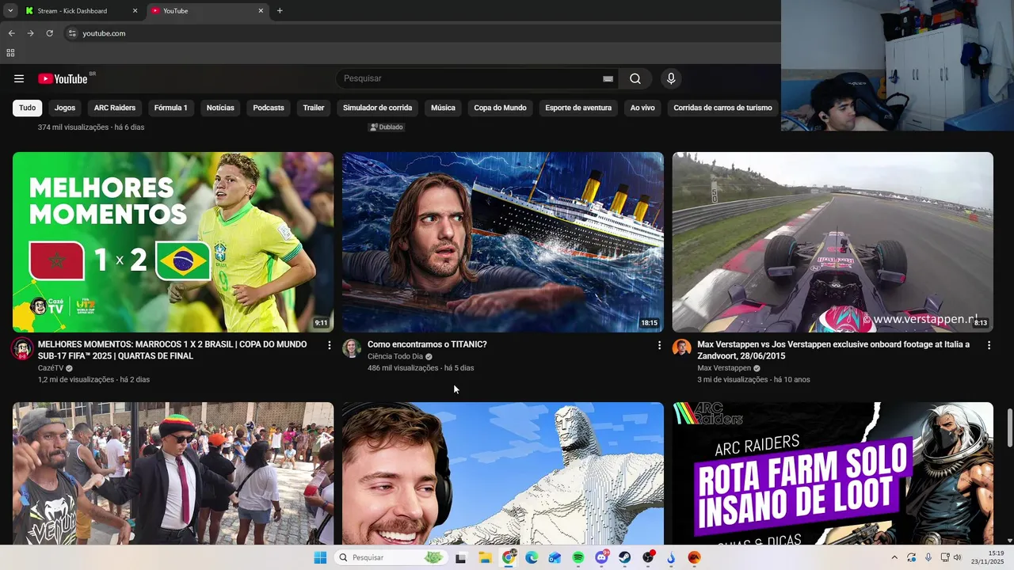This screenshot has width=1014, height=570.
Task: Open File Explorer from taskbar
Action: point(485,557)
